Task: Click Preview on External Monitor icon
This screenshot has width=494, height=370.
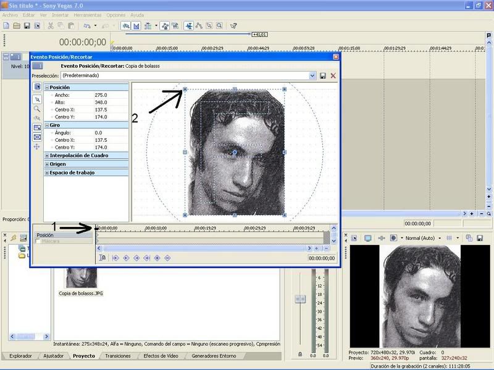Action: pos(367,238)
